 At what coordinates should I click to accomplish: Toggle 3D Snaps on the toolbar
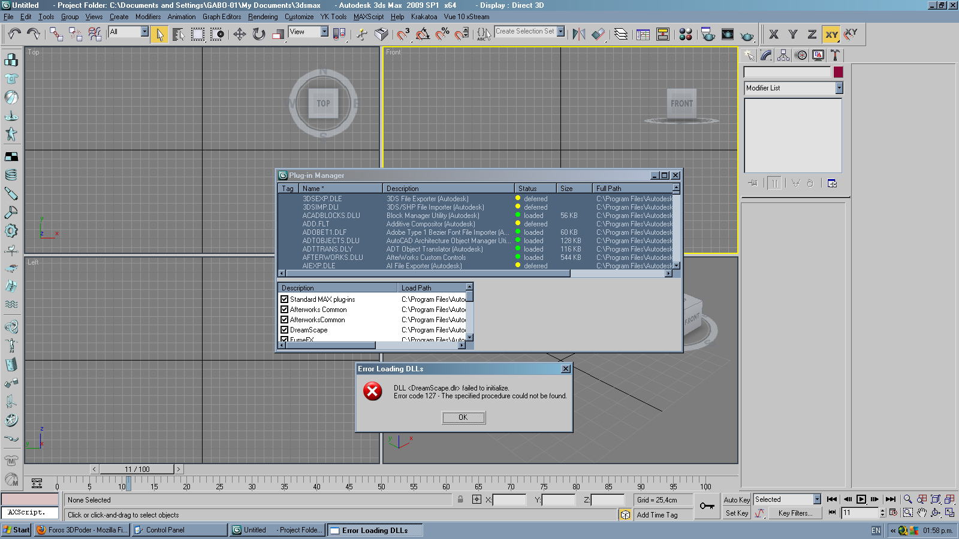point(403,34)
